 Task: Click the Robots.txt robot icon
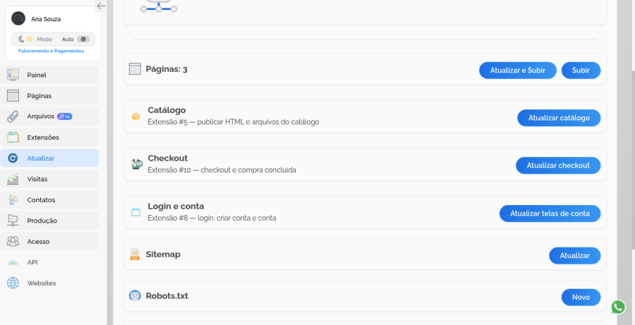click(x=135, y=296)
